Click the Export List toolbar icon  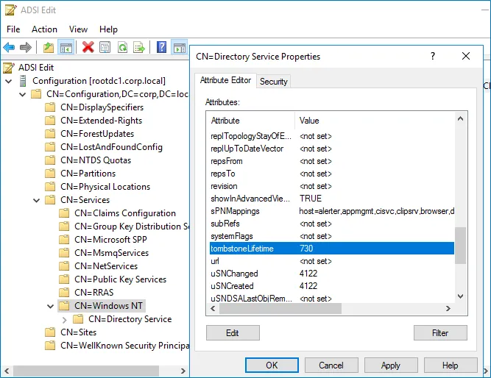click(139, 48)
